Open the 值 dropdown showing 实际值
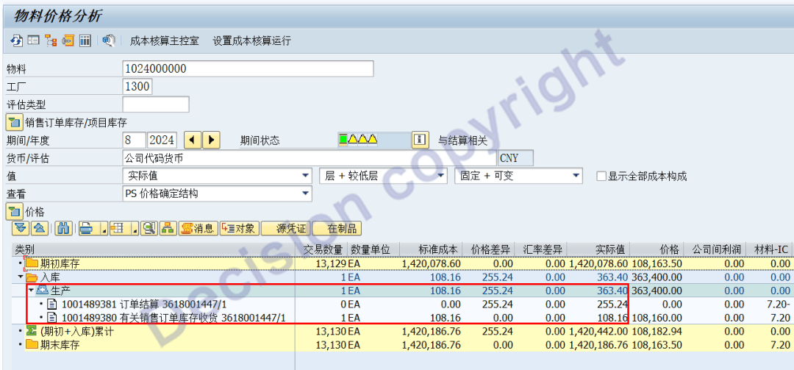This screenshot has width=794, height=370. point(306,176)
